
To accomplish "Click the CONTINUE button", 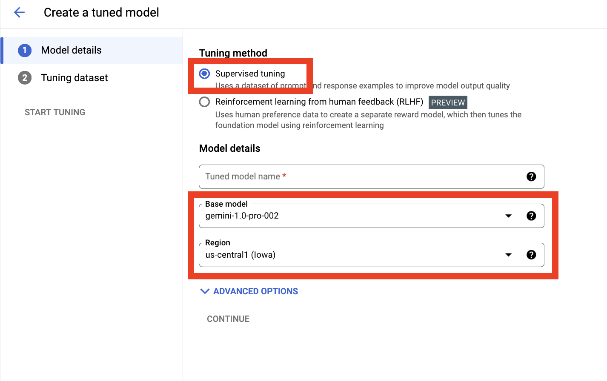I will [228, 319].
